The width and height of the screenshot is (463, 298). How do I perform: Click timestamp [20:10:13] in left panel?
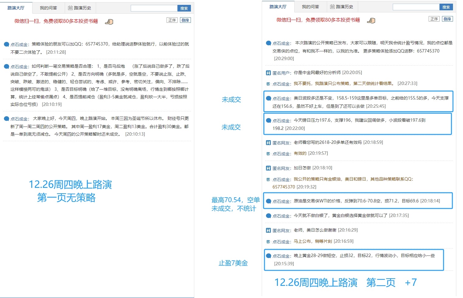pyautogui.click(x=135, y=134)
